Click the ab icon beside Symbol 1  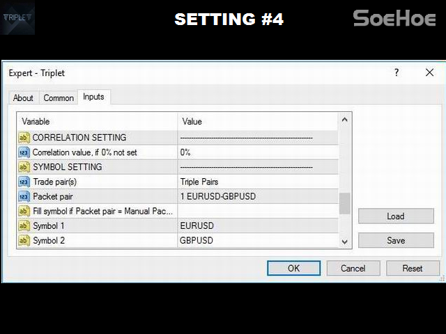click(x=24, y=225)
